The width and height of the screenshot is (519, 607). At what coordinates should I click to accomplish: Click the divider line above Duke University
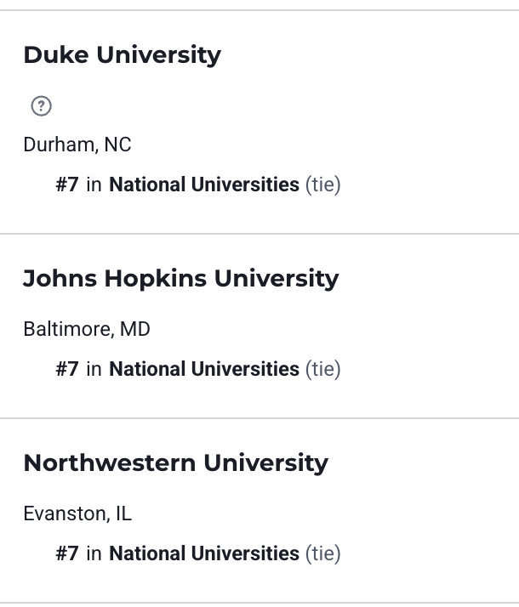(x=259, y=10)
